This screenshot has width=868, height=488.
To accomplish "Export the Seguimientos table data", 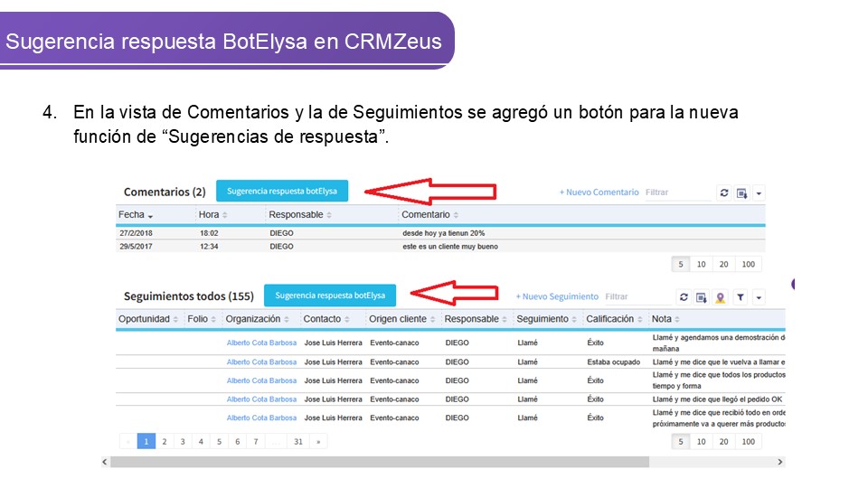I will pos(702,296).
